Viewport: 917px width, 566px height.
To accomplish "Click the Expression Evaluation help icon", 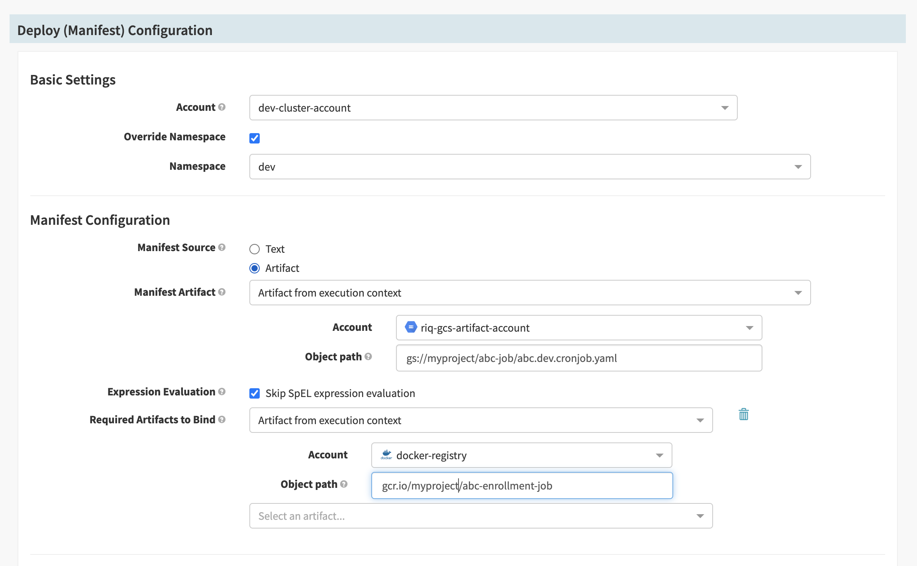I will (x=222, y=392).
